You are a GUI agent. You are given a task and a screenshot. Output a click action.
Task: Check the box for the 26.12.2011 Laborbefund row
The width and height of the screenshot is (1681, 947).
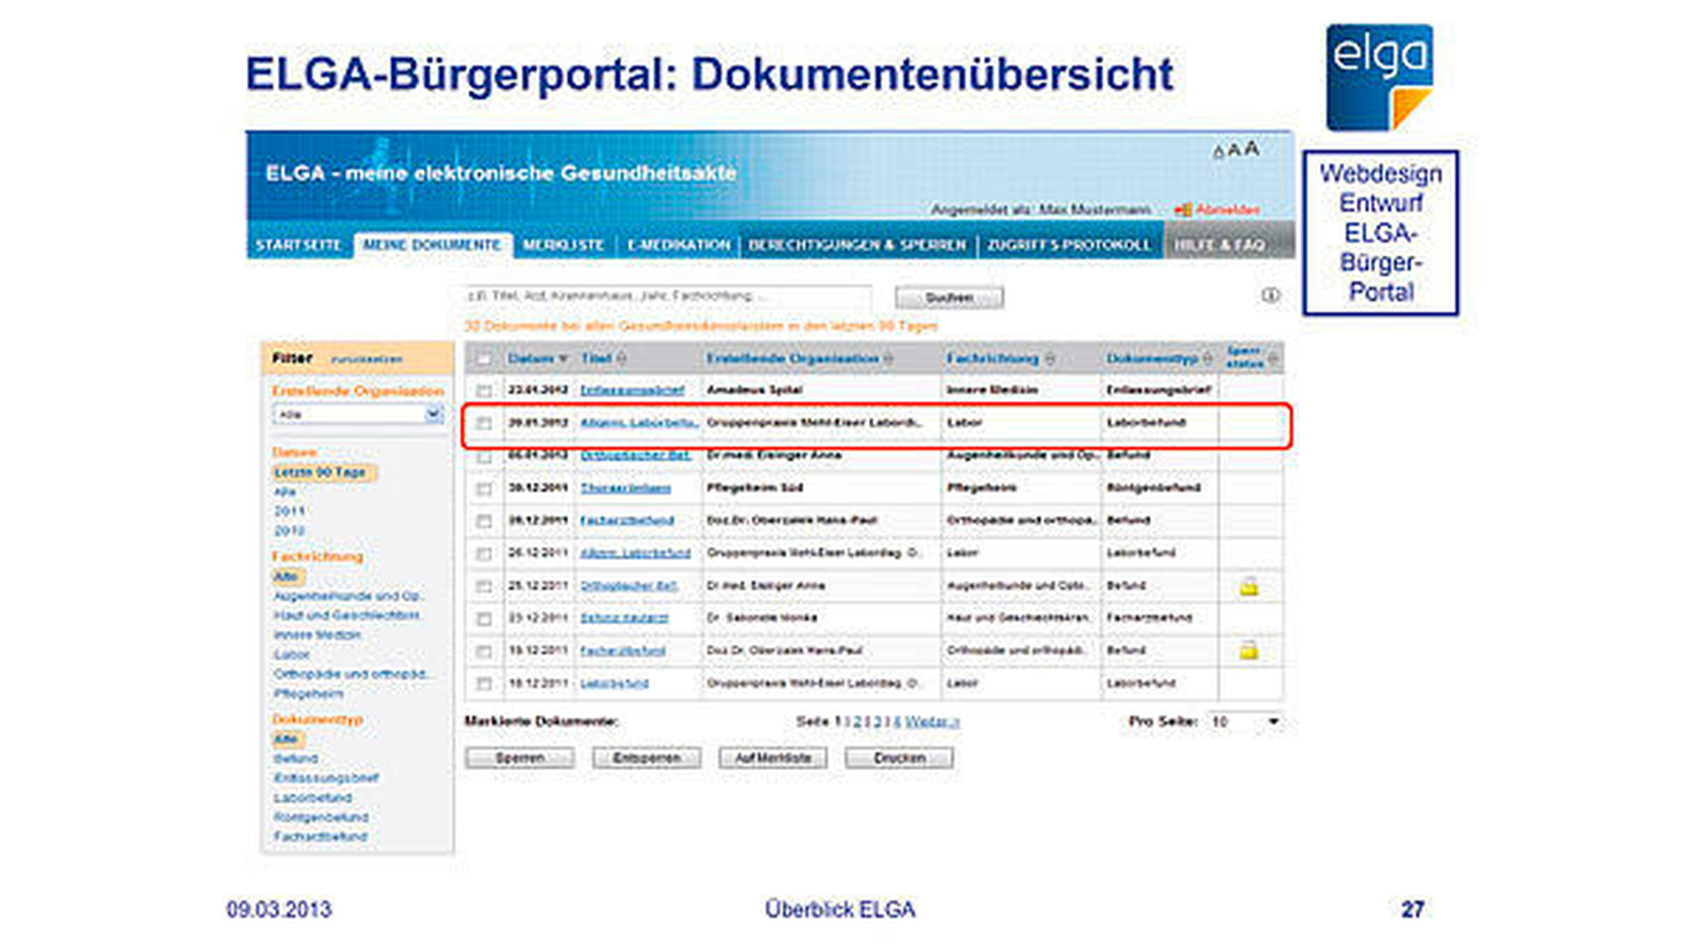(x=484, y=554)
